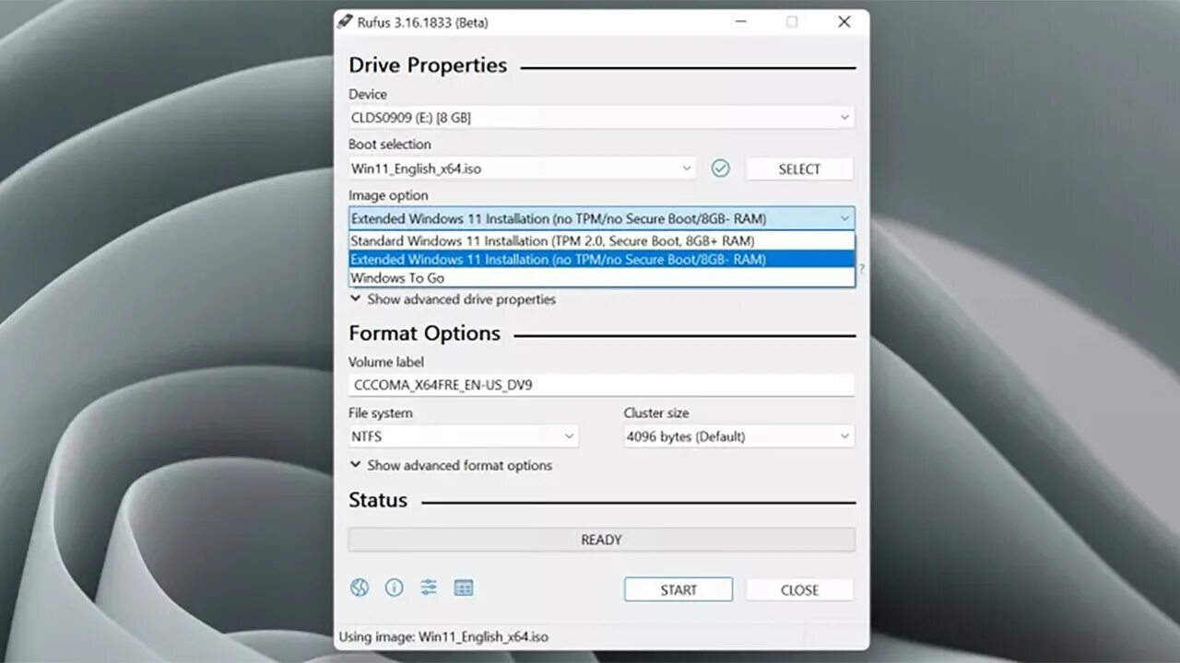Open the Cluster size dropdown
Image resolution: width=1180 pixels, height=663 pixels.
(x=738, y=436)
